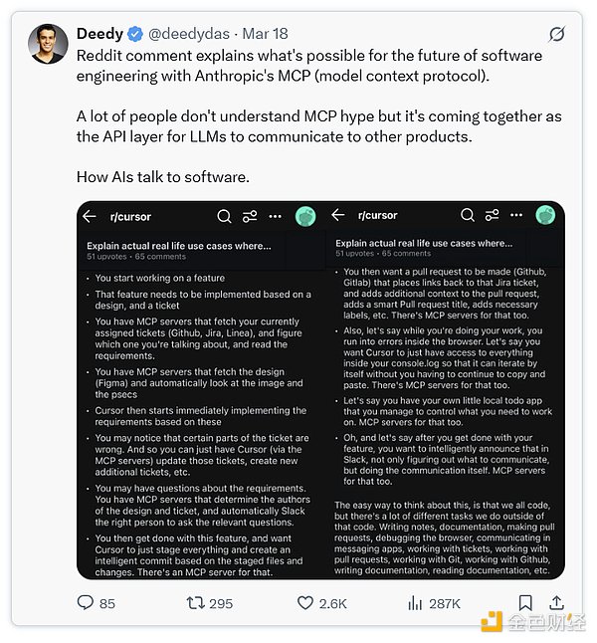Image resolution: width=597 pixels, height=643 pixels.
Task: Click the Mar 18 timestamp
Action: point(266,34)
